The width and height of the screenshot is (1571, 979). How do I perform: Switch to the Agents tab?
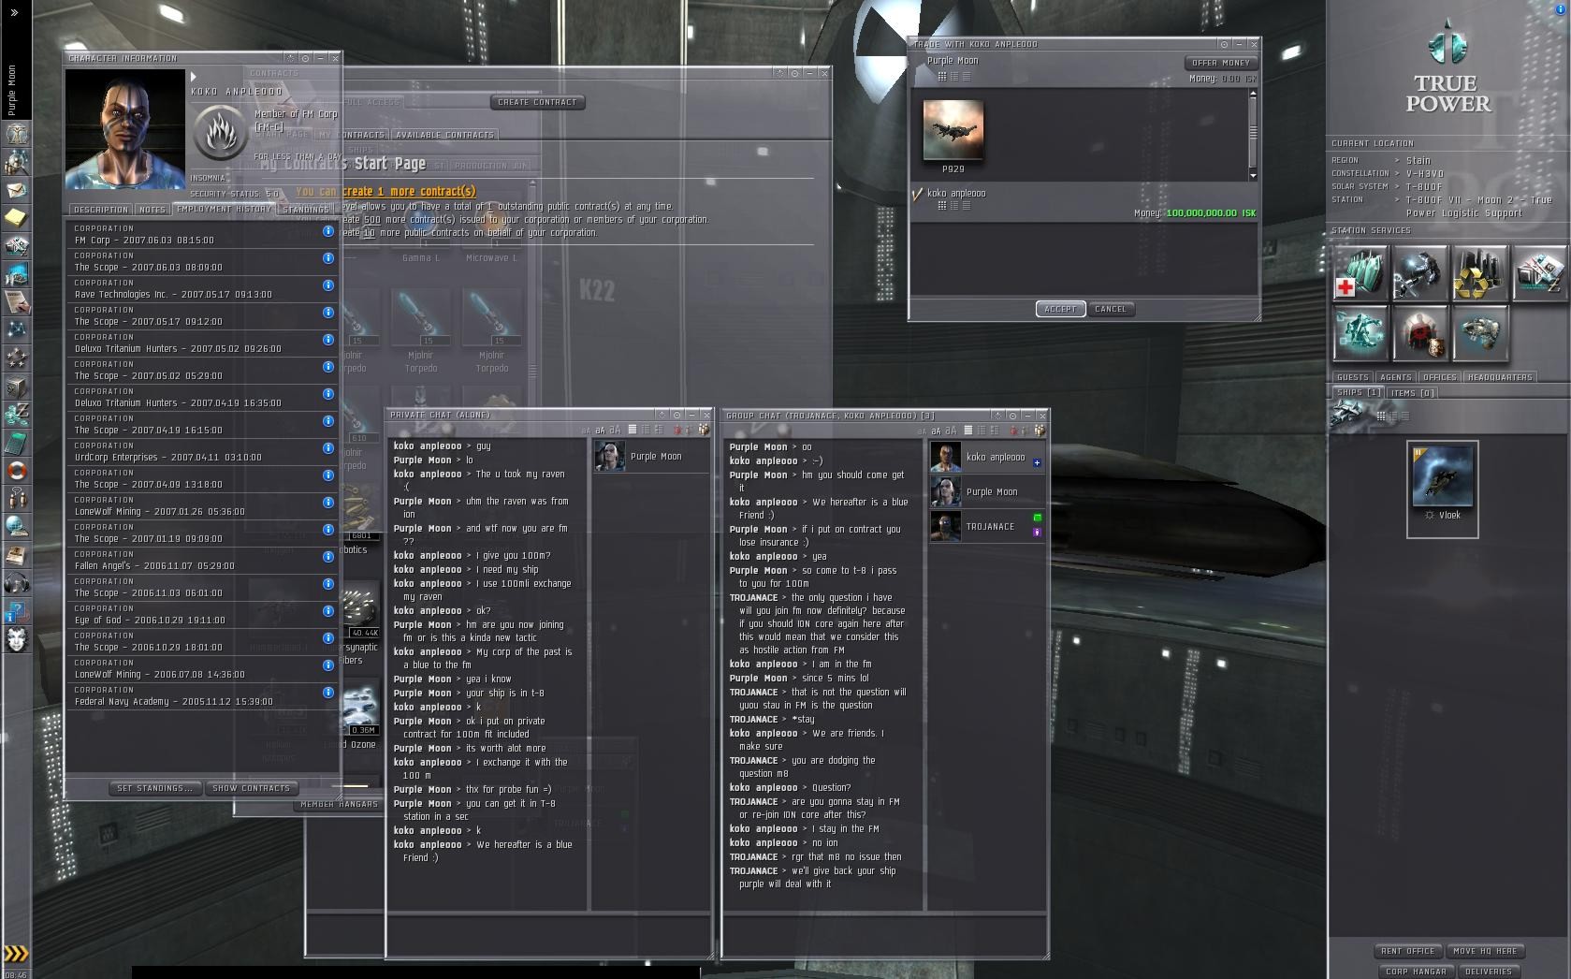coord(1395,377)
